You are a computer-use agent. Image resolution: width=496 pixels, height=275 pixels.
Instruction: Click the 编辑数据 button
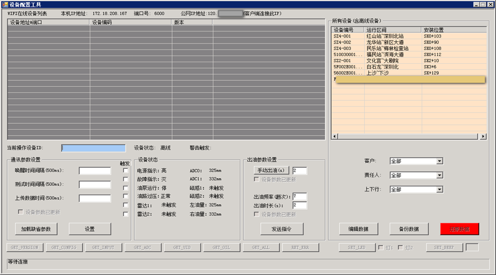tap(358, 229)
